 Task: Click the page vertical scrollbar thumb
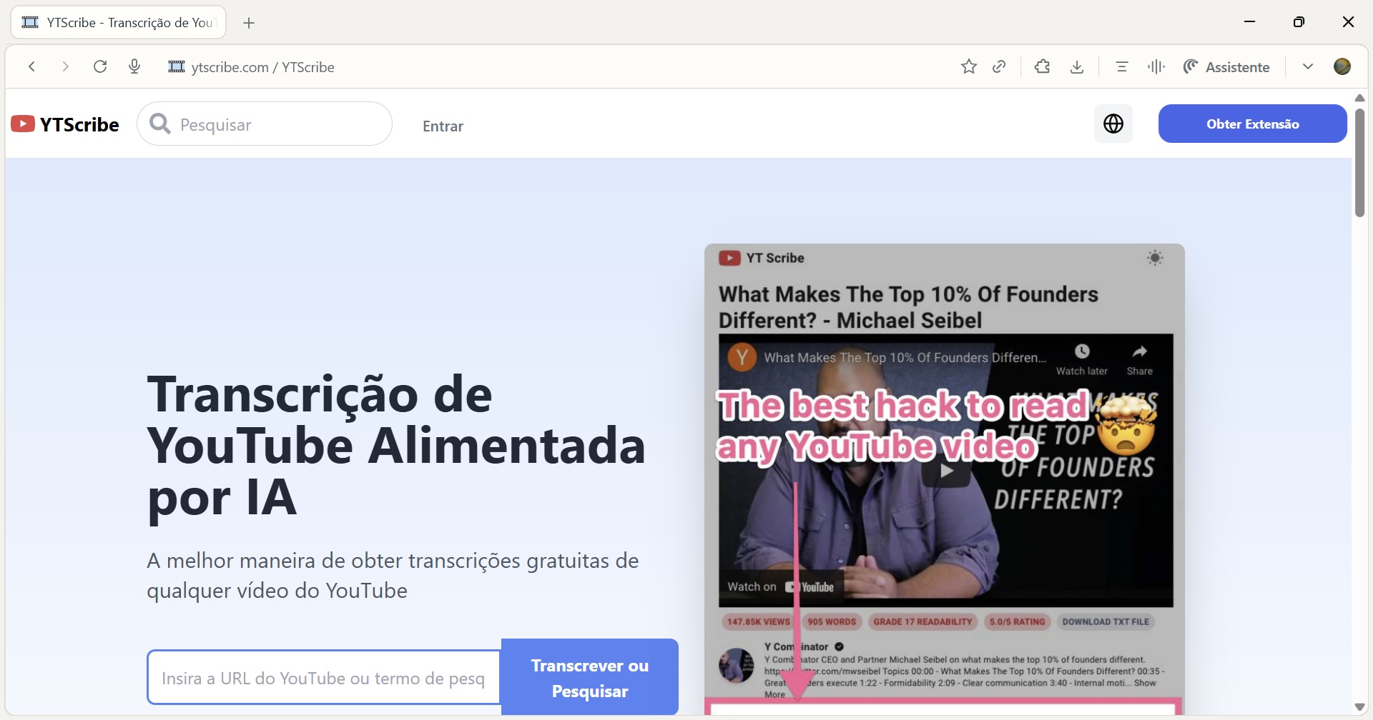coord(1359,162)
